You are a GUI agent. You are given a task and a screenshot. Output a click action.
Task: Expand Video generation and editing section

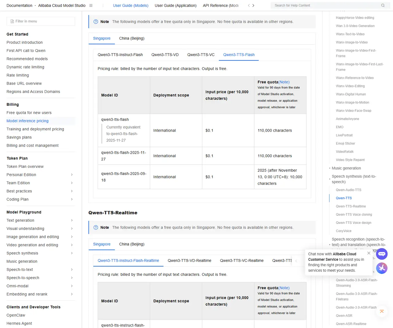(72, 245)
